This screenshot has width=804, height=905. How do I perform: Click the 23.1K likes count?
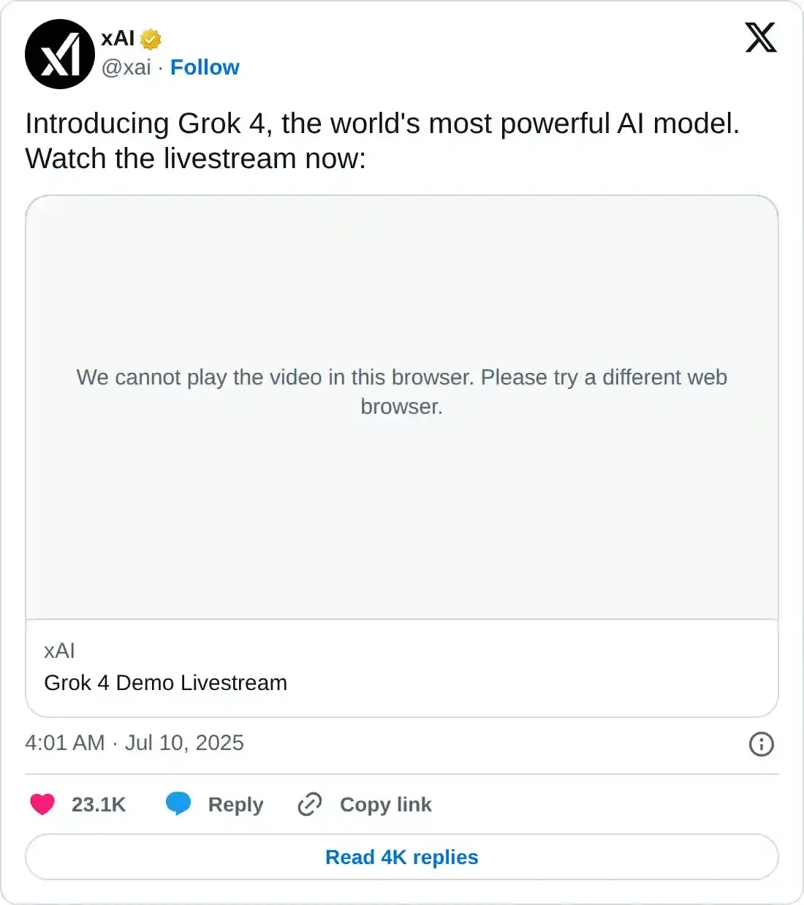(99, 805)
